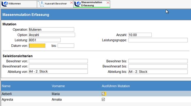
Task: Uncheck Ausführen Mutation for Agresta Amalia
Action: pyautogui.click(x=103, y=99)
